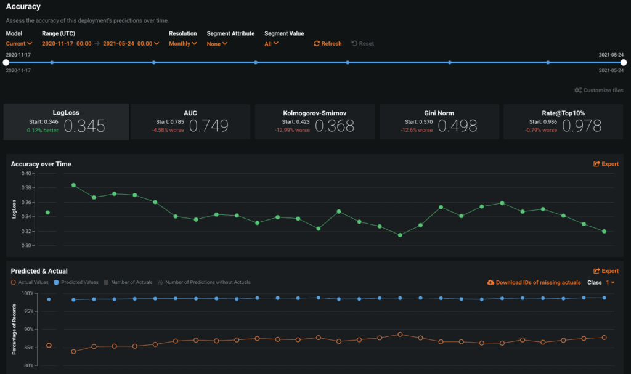Toggle the Actual Values legend series
This screenshot has height=374, width=631.
(x=30, y=282)
